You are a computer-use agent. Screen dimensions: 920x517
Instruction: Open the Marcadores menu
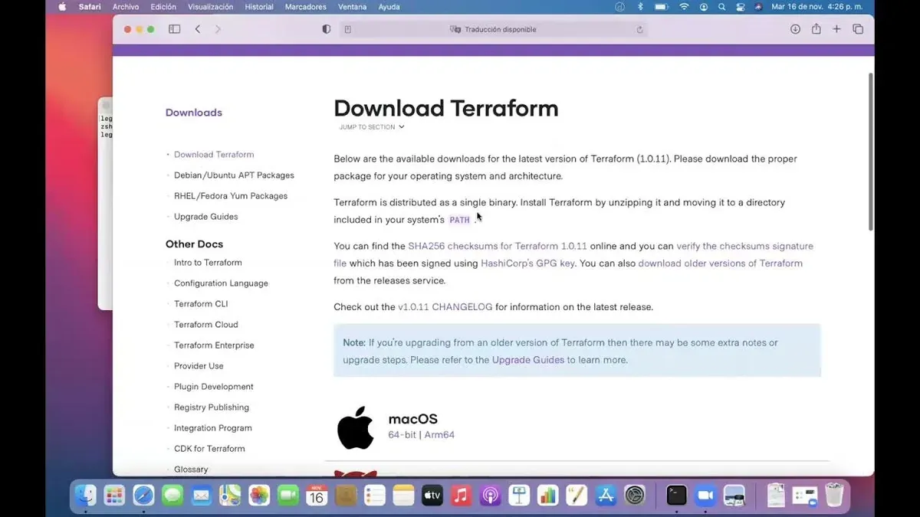click(x=306, y=7)
